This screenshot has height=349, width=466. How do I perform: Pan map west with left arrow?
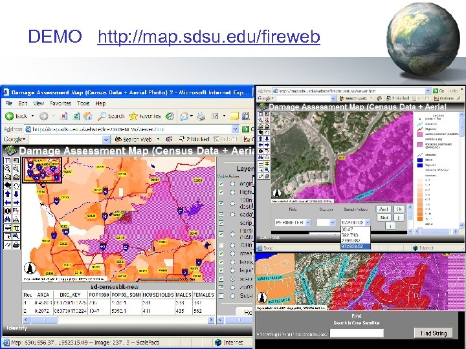(8, 202)
